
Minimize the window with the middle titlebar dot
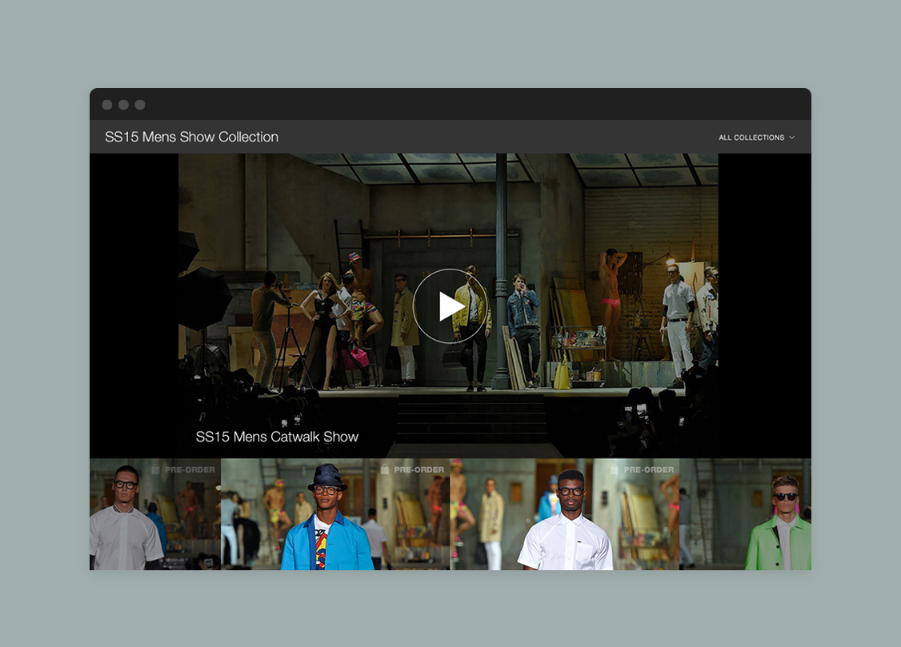(123, 105)
